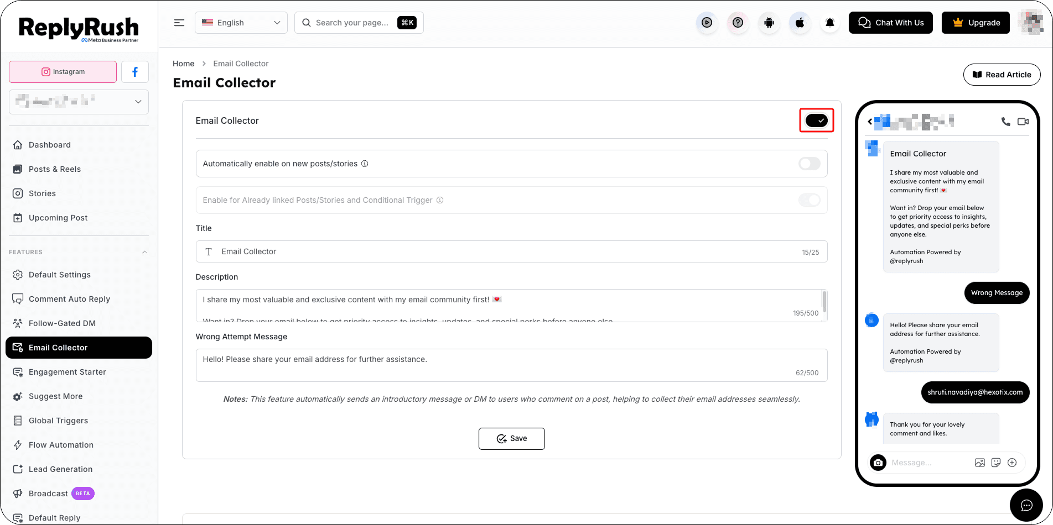Image resolution: width=1053 pixels, height=525 pixels.
Task: Enable automatically on new posts/stories toggle
Action: [810, 164]
